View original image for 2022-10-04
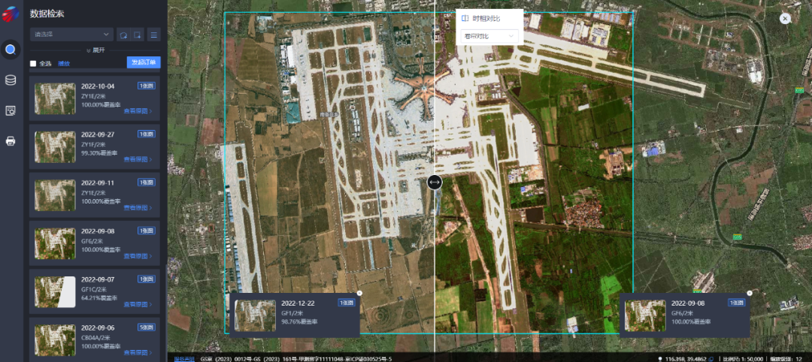812x362 pixels. (x=138, y=111)
